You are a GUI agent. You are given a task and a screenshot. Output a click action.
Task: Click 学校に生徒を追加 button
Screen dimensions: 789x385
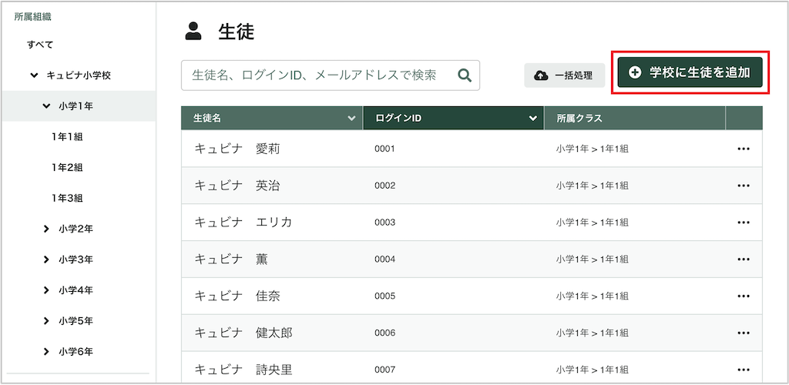pyautogui.click(x=690, y=72)
